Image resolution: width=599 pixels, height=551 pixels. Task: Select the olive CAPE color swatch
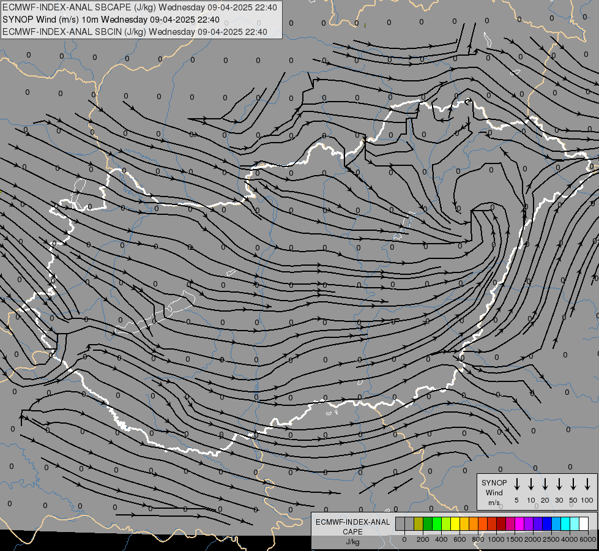pyautogui.click(x=419, y=523)
